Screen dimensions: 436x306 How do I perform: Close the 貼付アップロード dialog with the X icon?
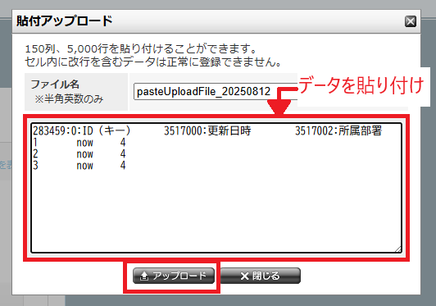pos(411,21)
